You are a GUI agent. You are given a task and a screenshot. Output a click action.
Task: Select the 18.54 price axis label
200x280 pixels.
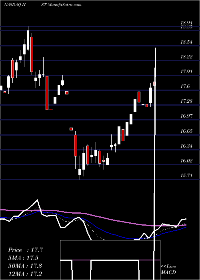[x=187, y=42]
